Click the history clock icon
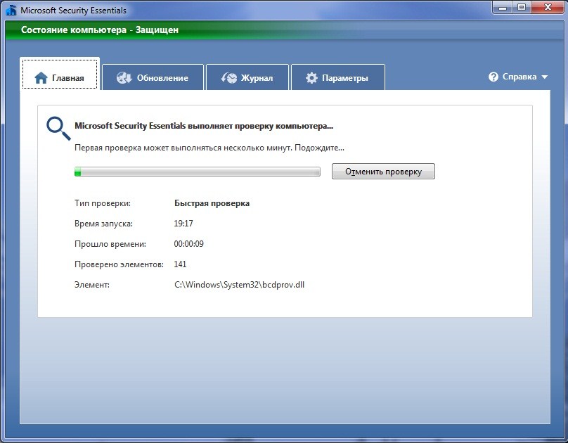The width and height of the screenshot is (568, 443). tap(228, 77)
